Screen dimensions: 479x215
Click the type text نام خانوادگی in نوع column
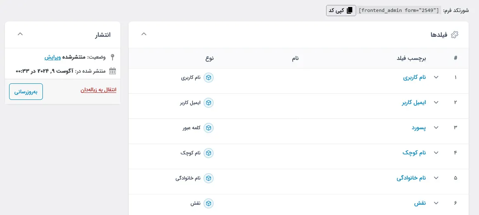click(188, 178)
